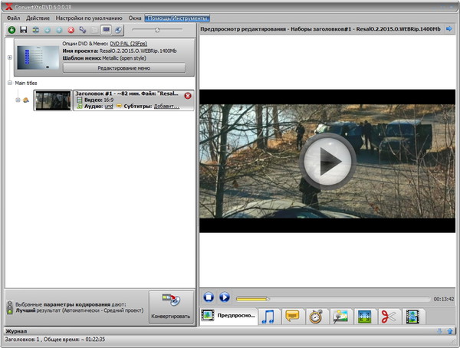
Task: Click the Save project floppy icon
Action: [24, 30]
